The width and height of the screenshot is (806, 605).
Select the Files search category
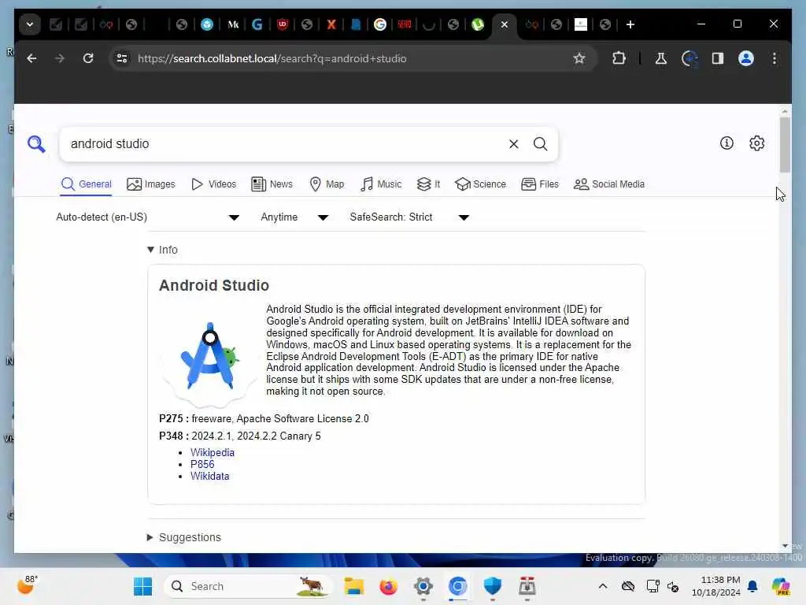coord(540,184)
